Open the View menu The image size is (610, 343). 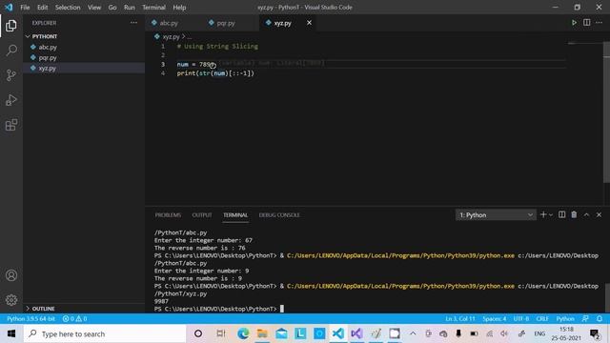[94, 8]
